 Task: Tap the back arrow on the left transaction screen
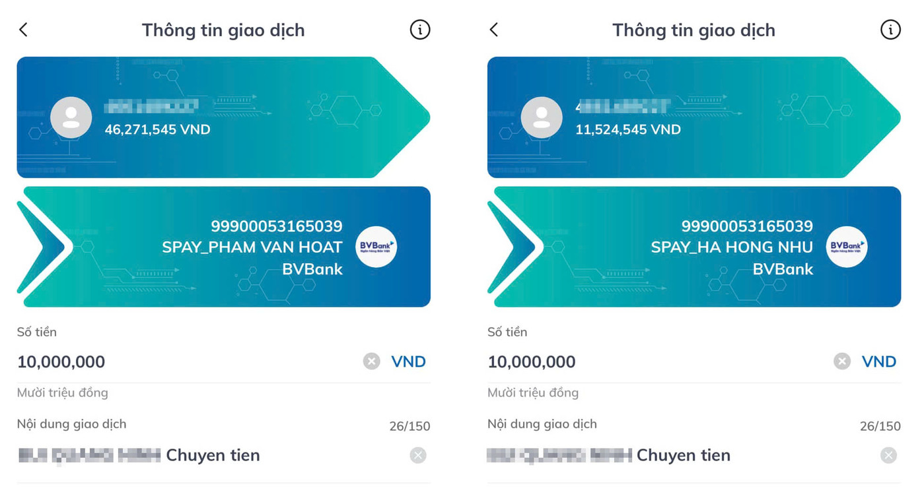coord(23,29)
